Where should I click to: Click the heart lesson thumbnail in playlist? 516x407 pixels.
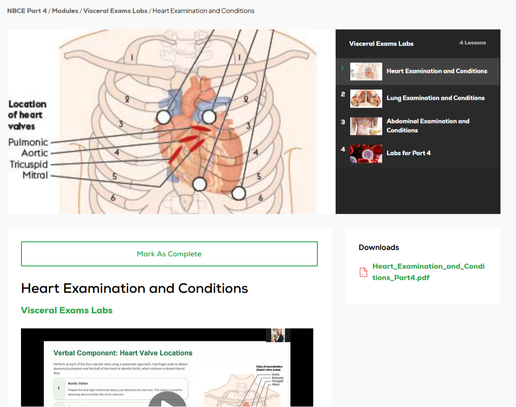(x=366, y=71)
